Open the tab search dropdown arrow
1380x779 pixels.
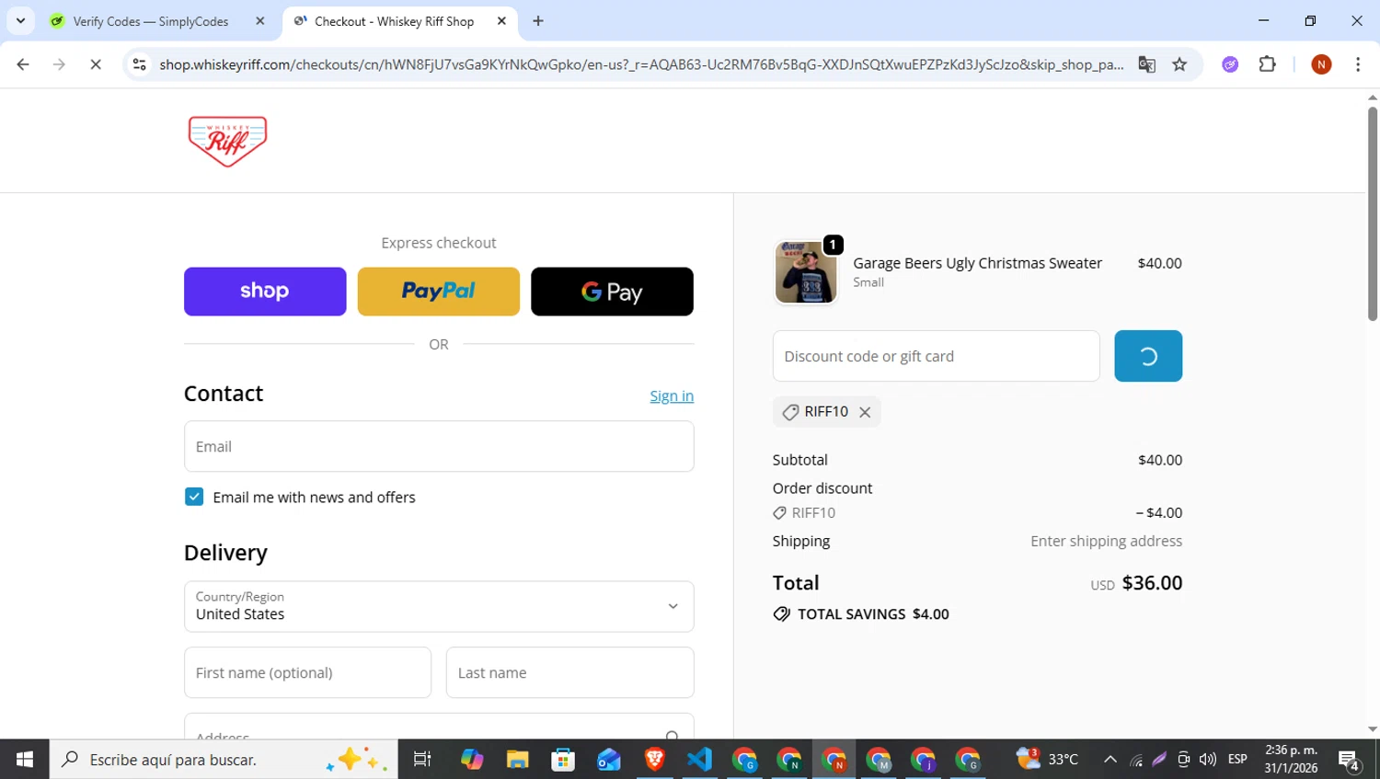[20, 21]
